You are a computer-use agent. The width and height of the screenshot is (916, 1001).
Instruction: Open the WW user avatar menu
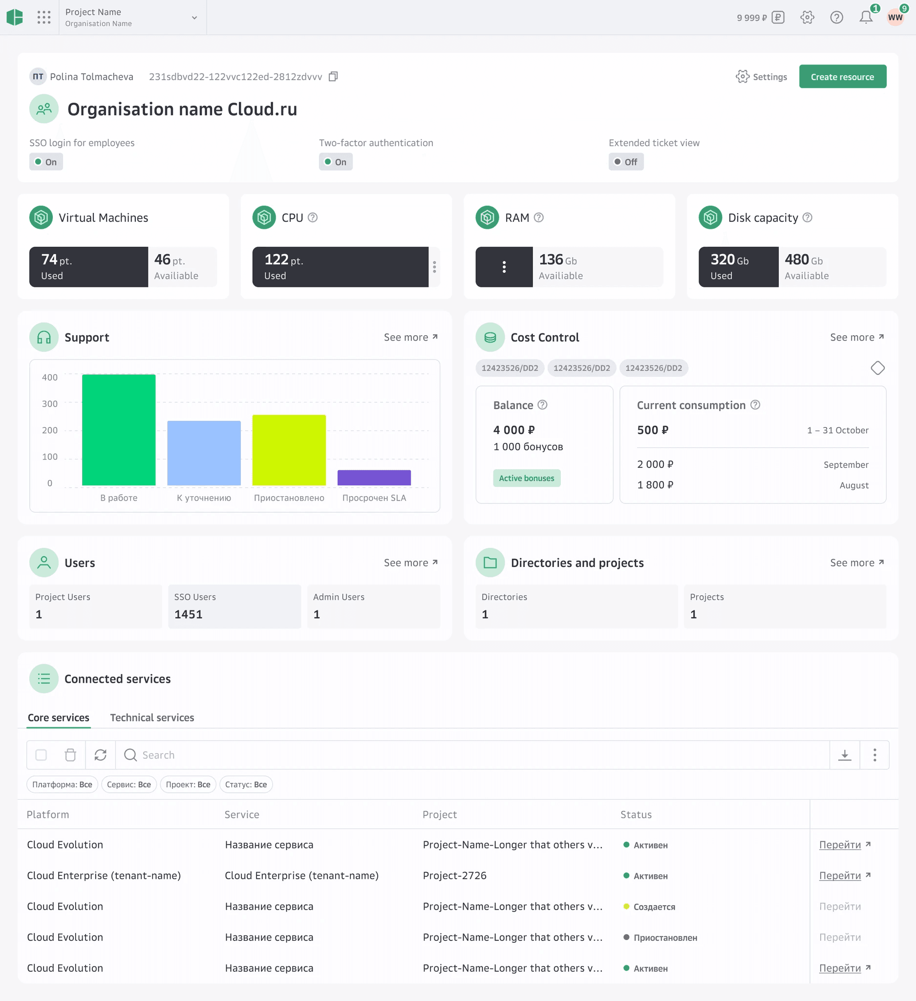point(895,18)
